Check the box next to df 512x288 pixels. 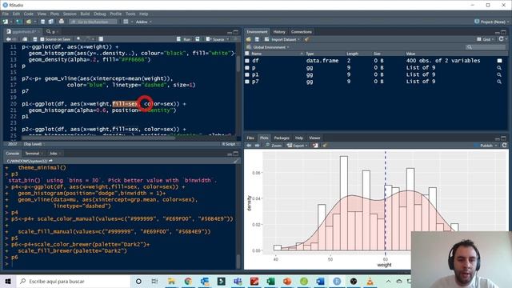pyautogui.click(x=247, y=61)
